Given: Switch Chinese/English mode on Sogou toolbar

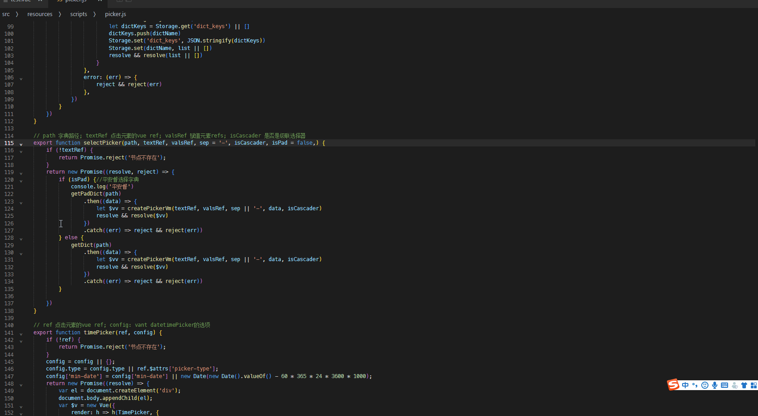Looking at the screenshot, I should pyautogui.click(x=685, y=385).
